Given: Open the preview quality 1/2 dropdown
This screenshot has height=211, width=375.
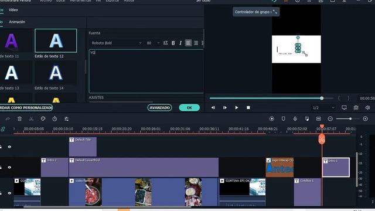Looking at the screenshot, I should tap(323, 108).
